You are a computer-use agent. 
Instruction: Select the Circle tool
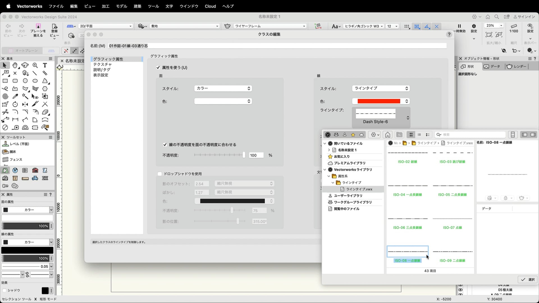coord(25,81)
